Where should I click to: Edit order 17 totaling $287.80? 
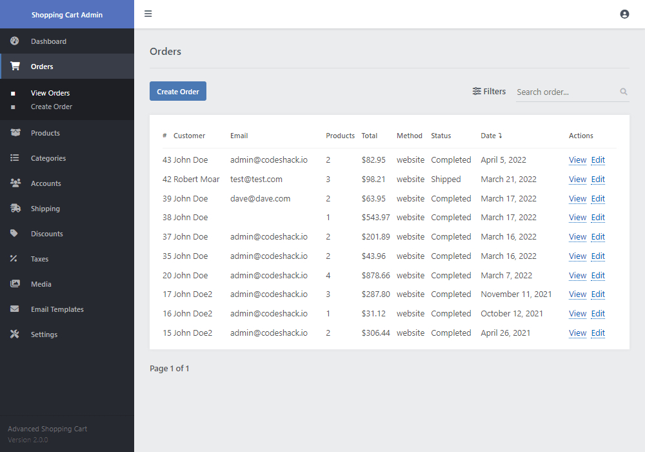click(598, 294)
